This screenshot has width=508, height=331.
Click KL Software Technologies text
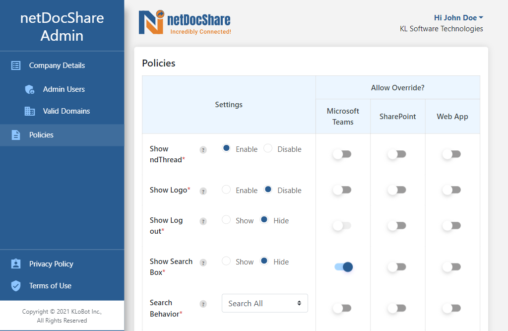pos(441,29)
